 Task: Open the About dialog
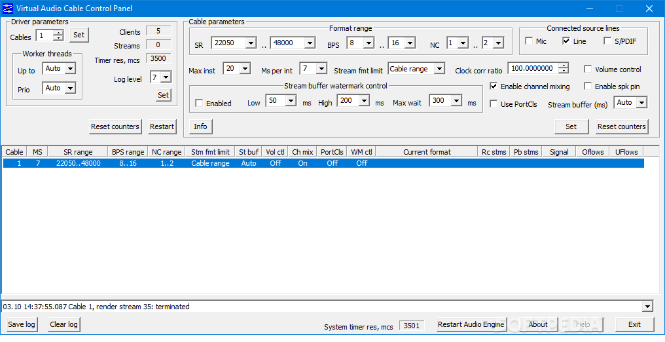538,324
